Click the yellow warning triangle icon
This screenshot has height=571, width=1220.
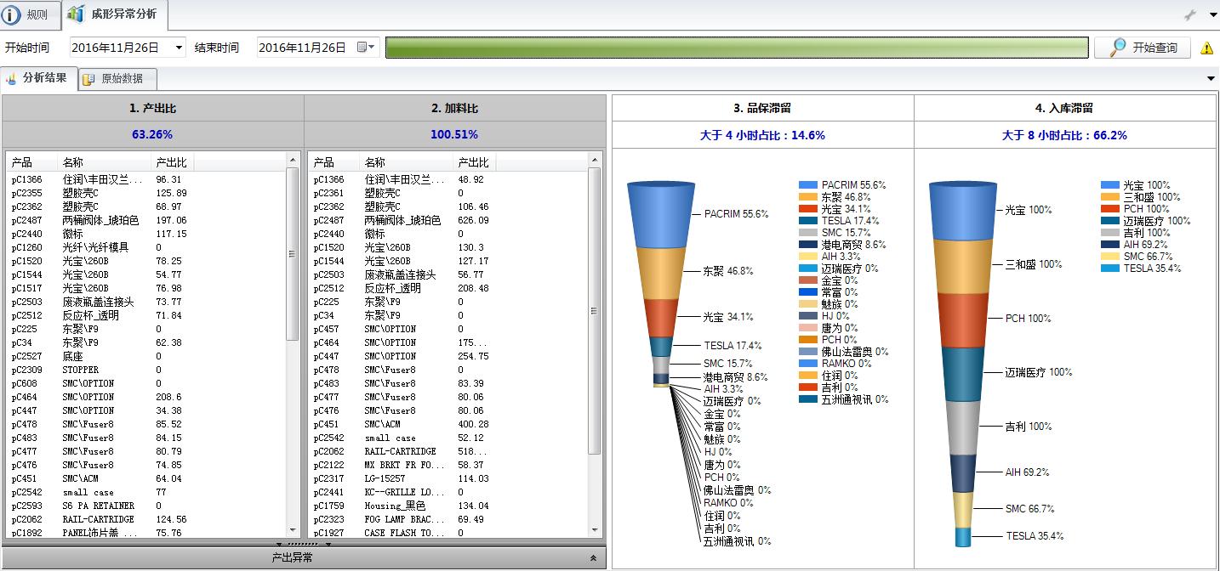point(1206,48)
